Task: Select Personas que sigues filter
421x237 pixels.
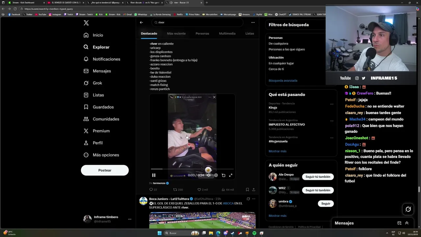Action: (x=287, y=49)
